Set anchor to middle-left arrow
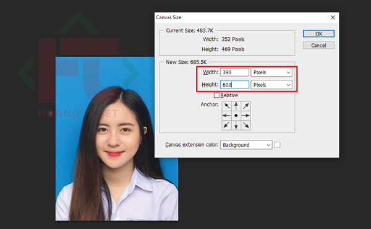This screenshot has width=371, height=229. coord(226,116)
